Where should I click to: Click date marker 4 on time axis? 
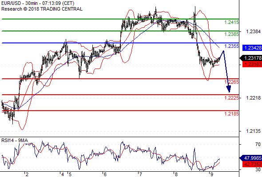coord(63,174)
